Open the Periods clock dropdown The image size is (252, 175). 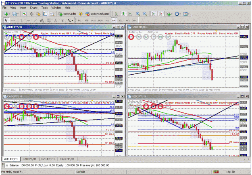(178, 14)
